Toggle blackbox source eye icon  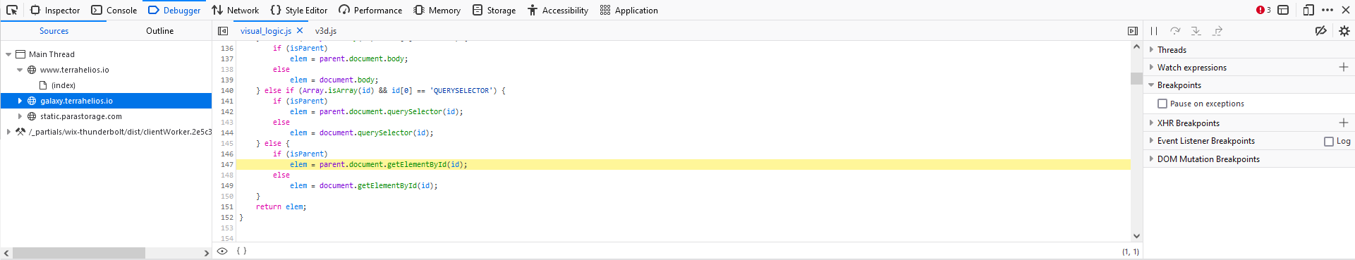[x=222, y=251]
